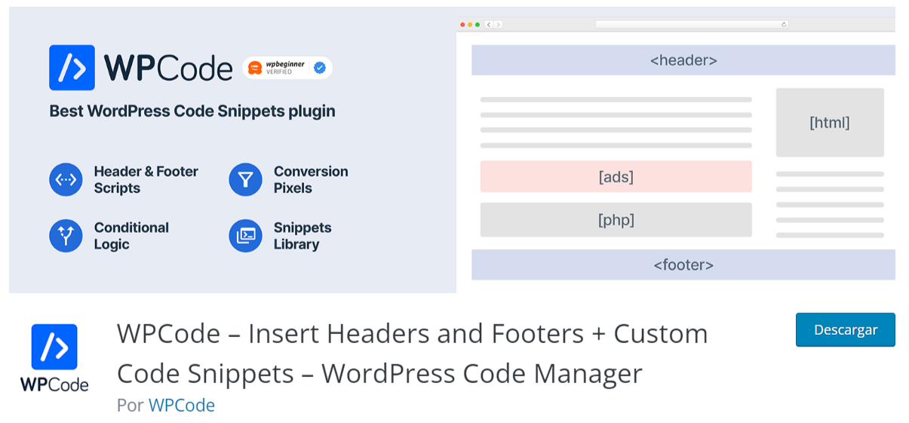This screenshot has width=909, height=423.
Task: Open the Snippets Library icon
Action: [x=245, y=236]
